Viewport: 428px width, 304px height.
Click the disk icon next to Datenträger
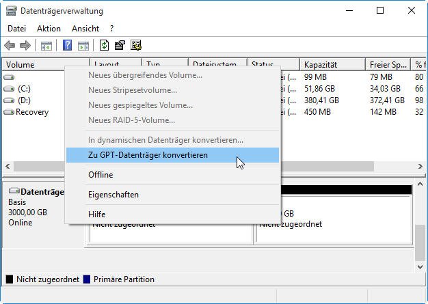click(14, 191)
